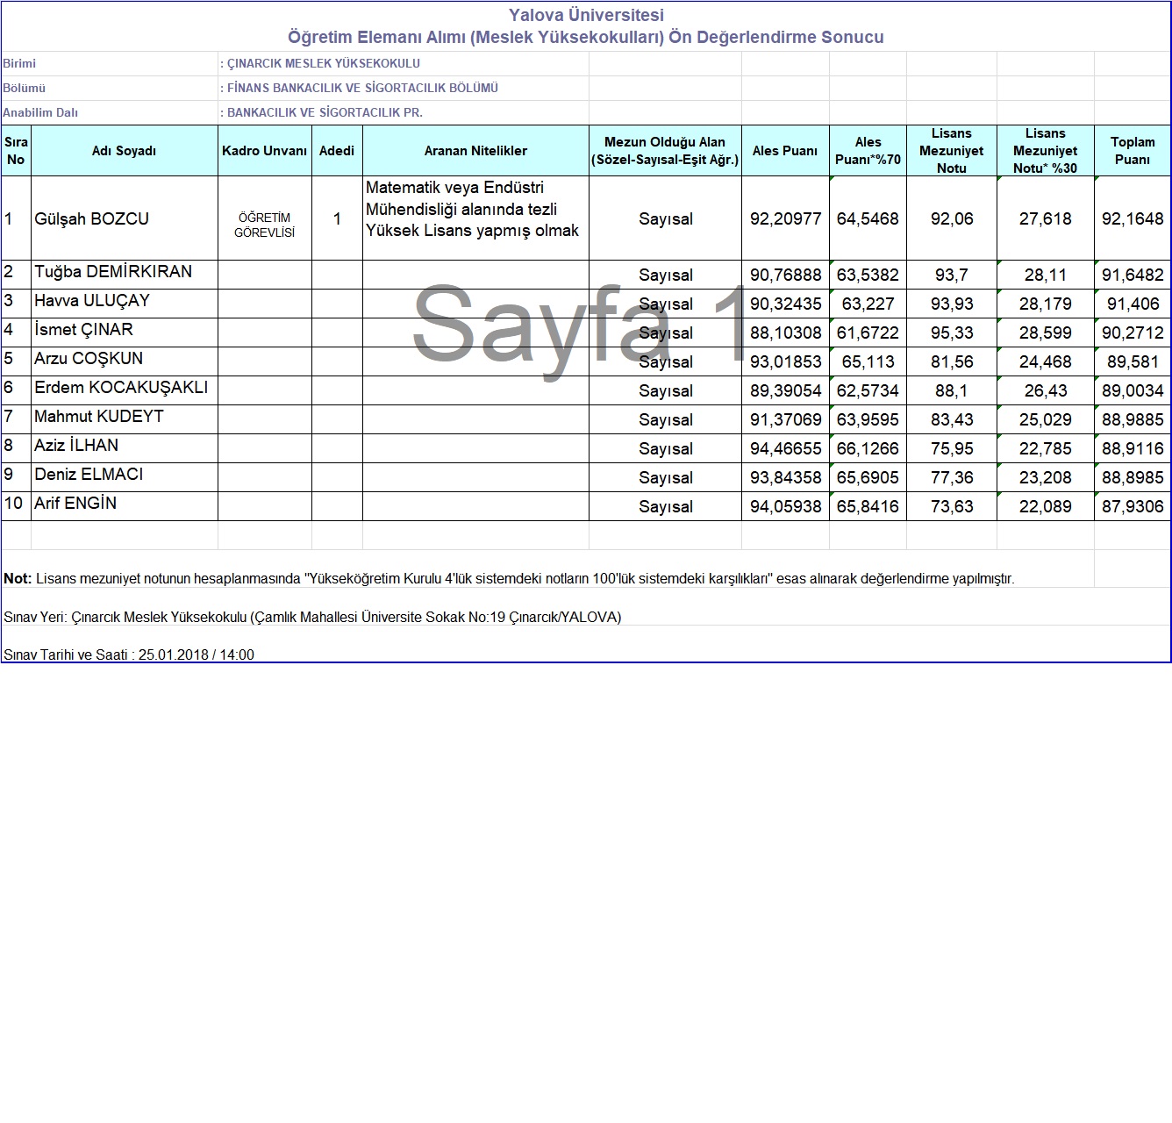
Task: Select the value 63,227
Action: (868, 304)
